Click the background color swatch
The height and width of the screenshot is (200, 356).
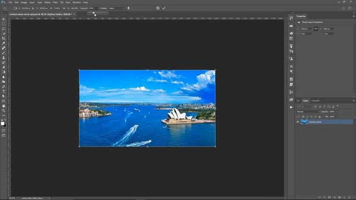5,125
